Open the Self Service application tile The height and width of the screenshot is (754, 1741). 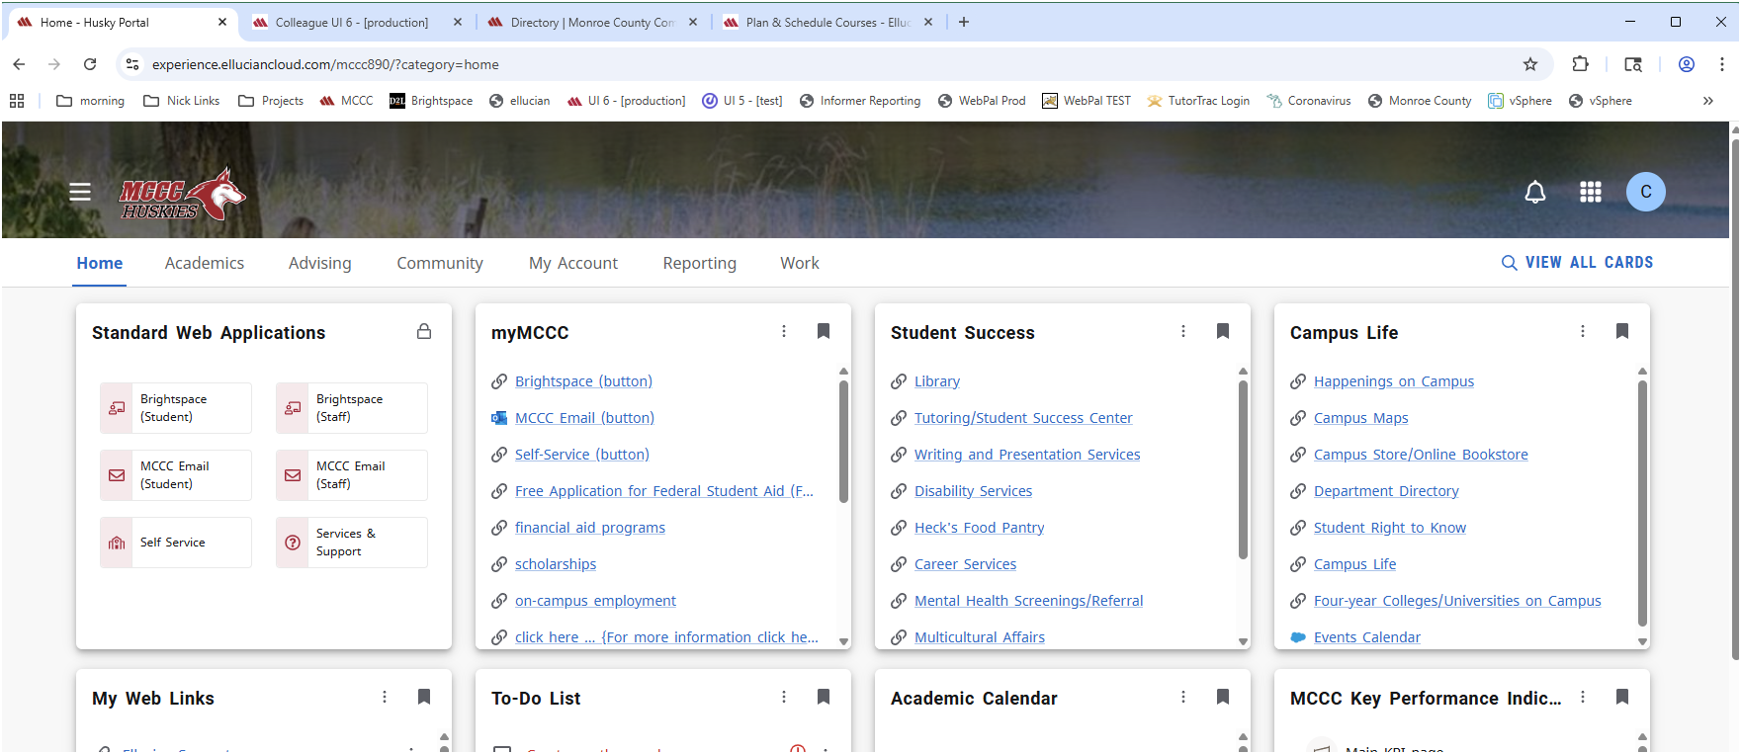pyautogui.click(x=176, y=543)
